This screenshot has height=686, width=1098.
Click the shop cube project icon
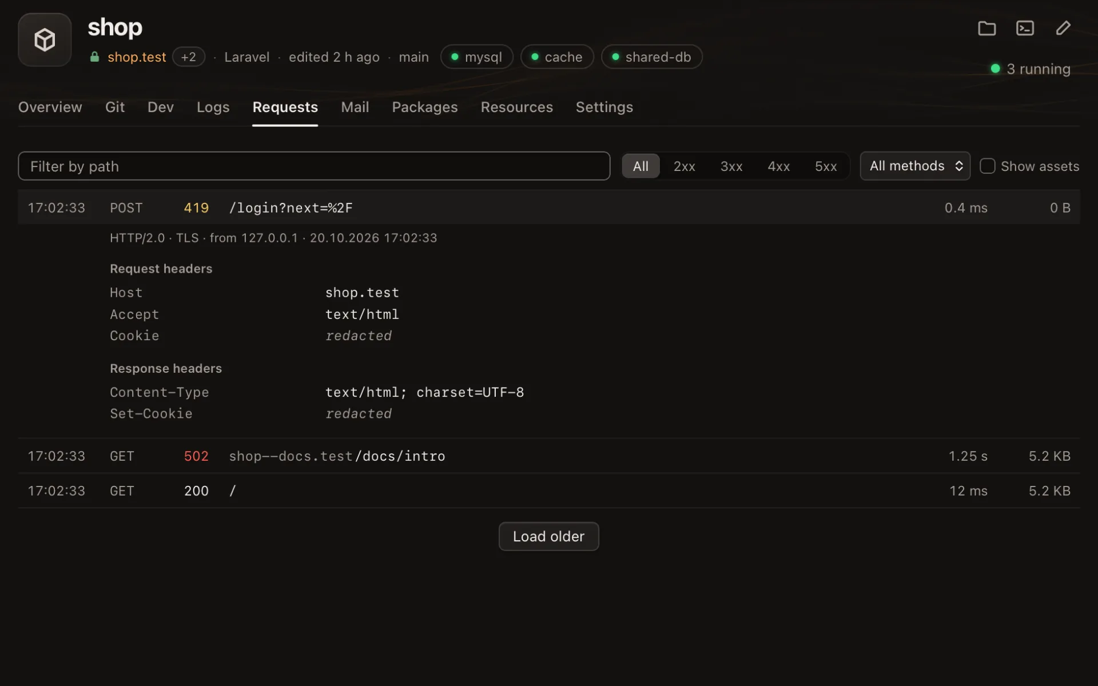pyautogui.click(x=45, y=40)
